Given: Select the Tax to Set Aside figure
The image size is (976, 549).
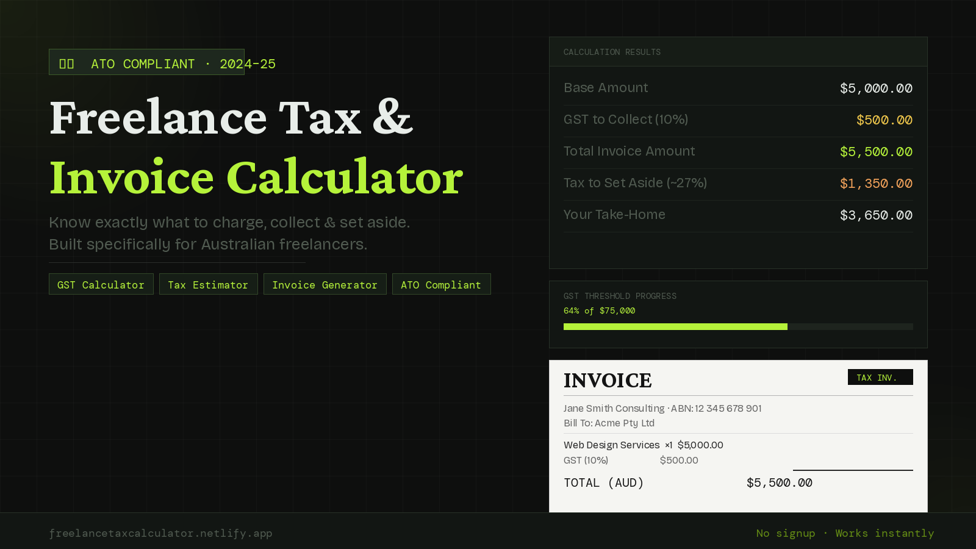Looking at the screenshot, I should pos(876,183).
